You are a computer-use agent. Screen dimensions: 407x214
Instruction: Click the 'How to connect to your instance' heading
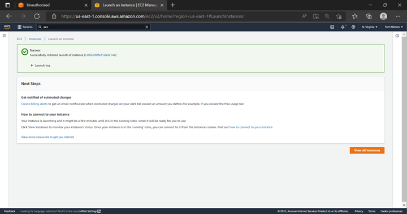pyautogui.click(x=45, y=115)
